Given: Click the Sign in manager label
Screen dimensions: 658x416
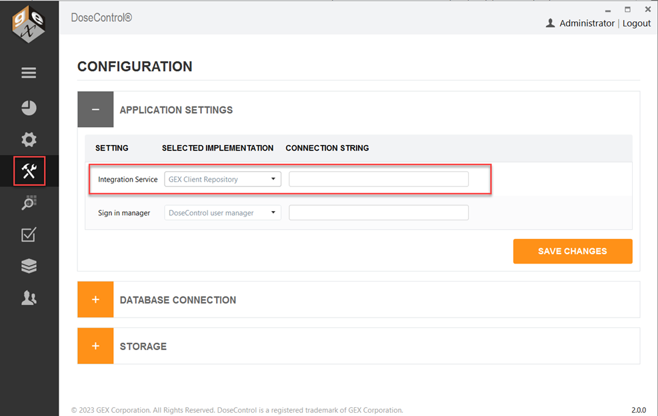Looking at the screenshot, I should coord(124,213).
